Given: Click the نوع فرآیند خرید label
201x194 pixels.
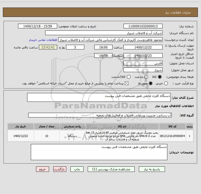Looking at the screenshot, I should click(x=183, y=83).
